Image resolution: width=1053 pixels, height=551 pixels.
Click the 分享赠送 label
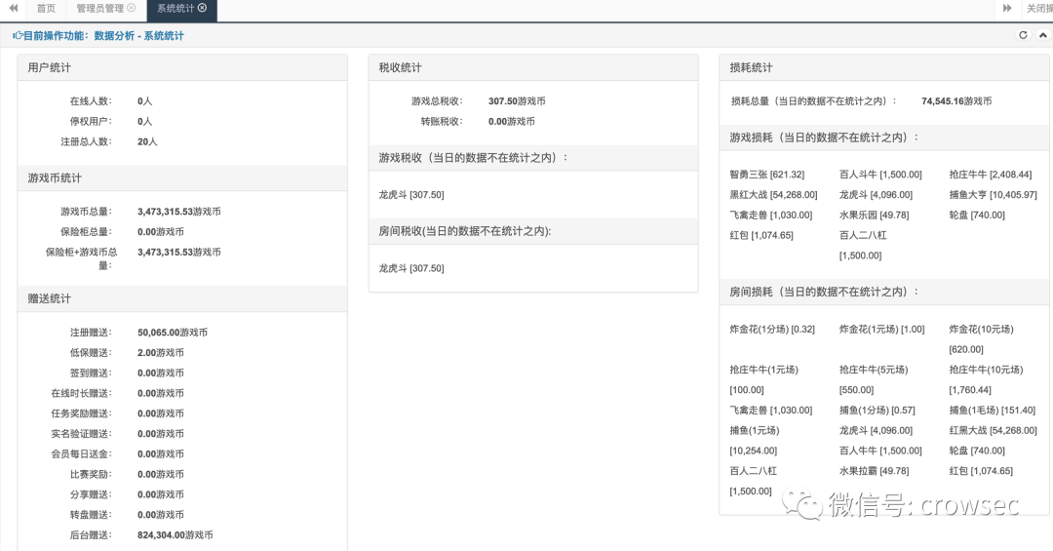click(x=91, y=493)
